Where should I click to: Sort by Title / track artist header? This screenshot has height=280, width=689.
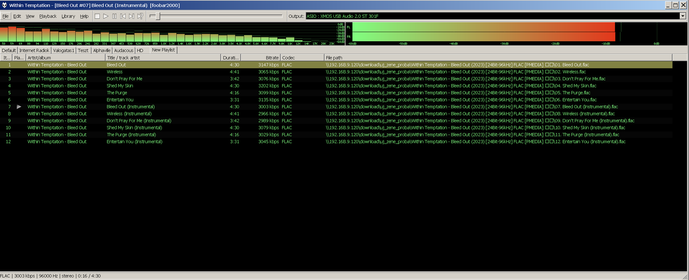click(x=163, y=58)
